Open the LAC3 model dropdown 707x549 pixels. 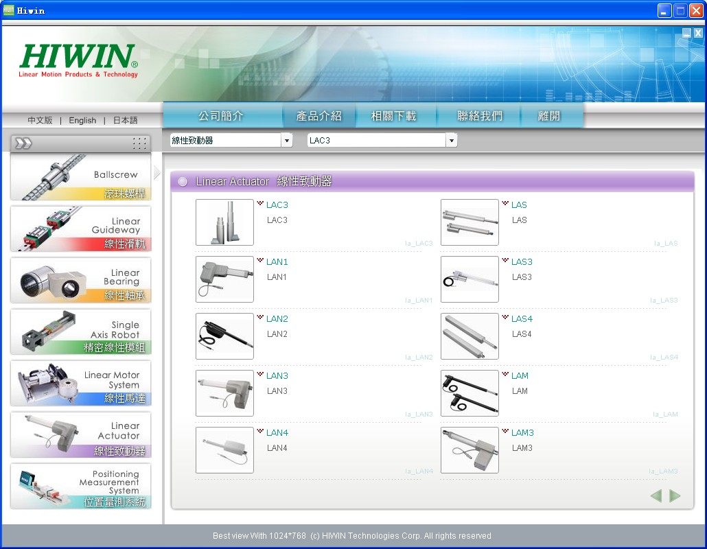(452, 141)
